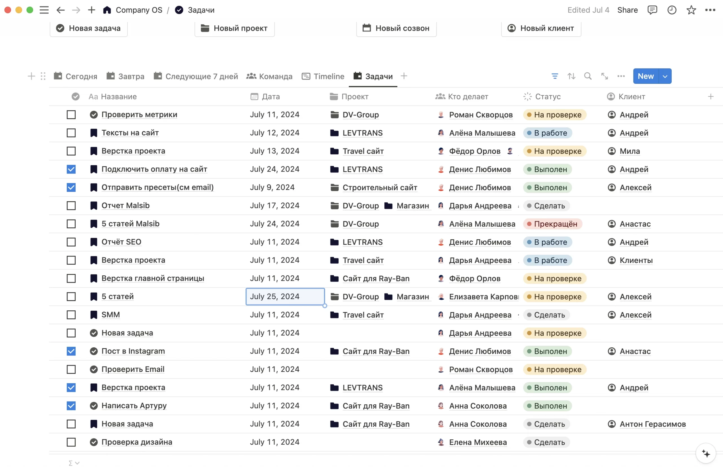Image resolution: width=723 pixels, height=467 pixels.
Task: Go back with the left arrow
Action: pos(60,10)
